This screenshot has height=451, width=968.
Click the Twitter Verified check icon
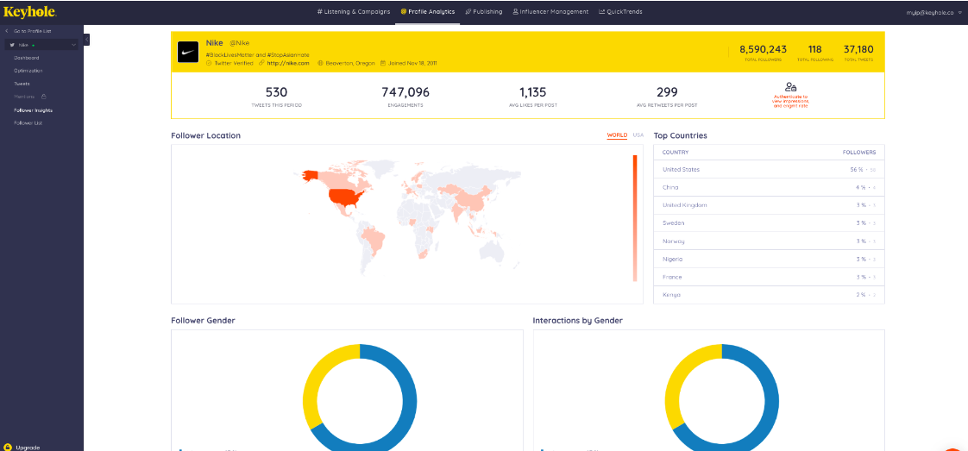pyautogui.click(x=209, y=63)
